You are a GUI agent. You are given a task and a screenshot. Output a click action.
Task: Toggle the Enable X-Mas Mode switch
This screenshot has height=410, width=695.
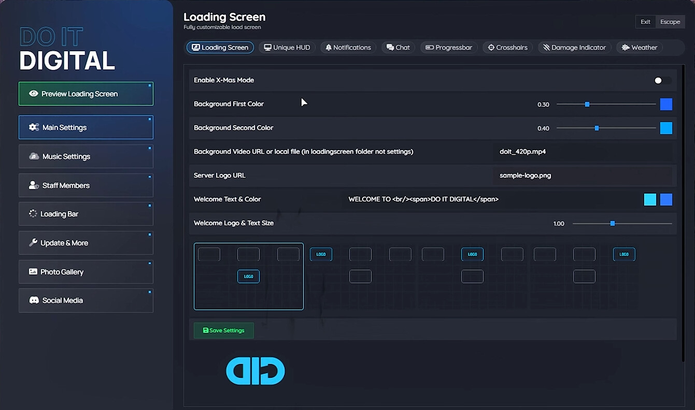coord(662,80)
